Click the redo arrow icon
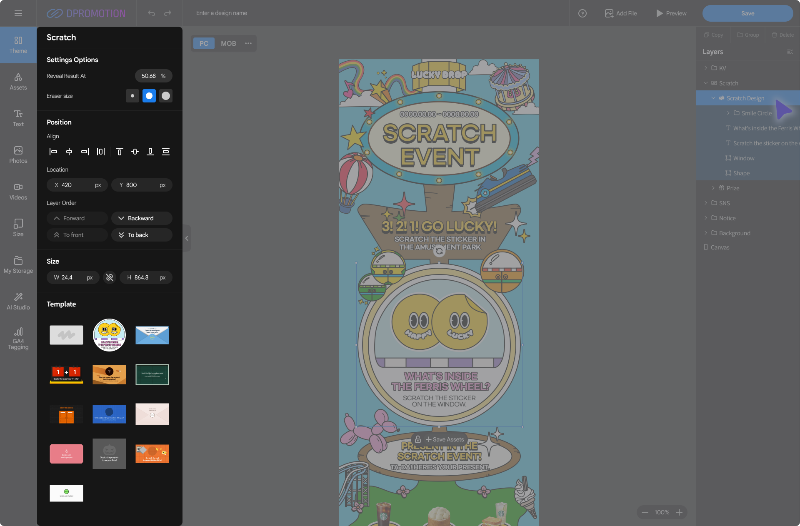 point(167,13)
